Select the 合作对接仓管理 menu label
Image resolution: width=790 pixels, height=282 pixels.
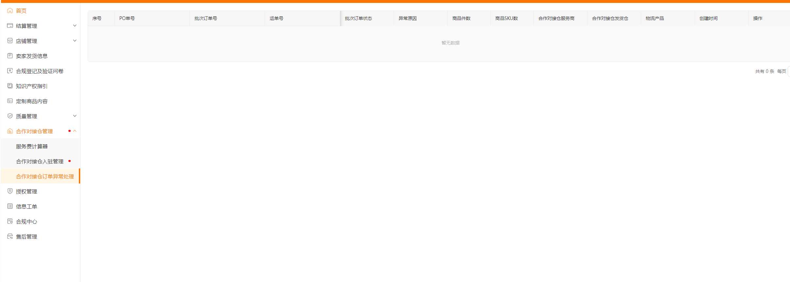click(x=34, y=131)
